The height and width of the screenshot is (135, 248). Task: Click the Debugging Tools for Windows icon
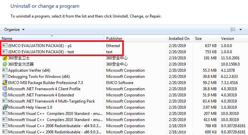(x=5, y=77)
